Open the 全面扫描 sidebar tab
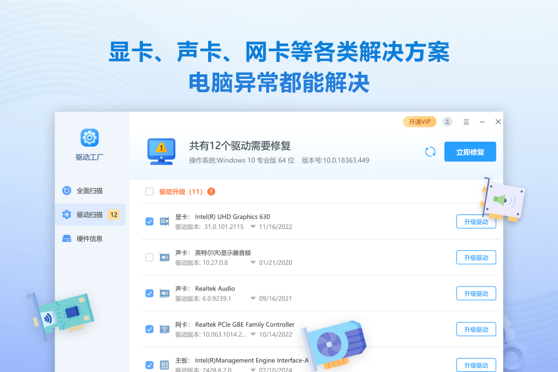This screenshot has width=558, height=372. pos(90,190)
